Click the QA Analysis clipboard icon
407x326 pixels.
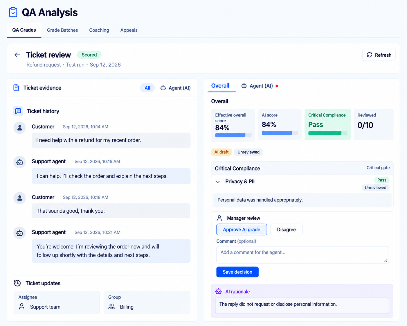coord(13,12)
